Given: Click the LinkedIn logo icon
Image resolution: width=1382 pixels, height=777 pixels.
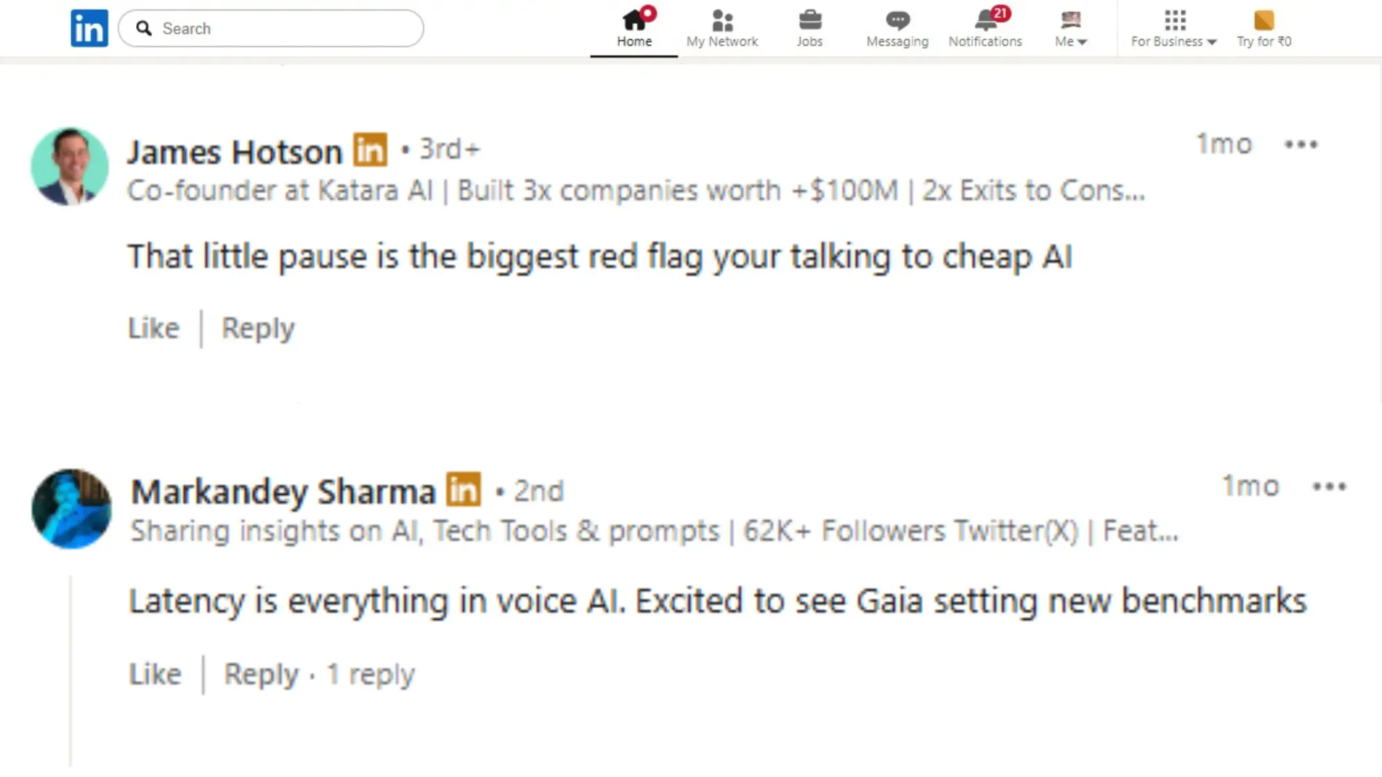Looking at the screenshot, I should tap(89, 28).
